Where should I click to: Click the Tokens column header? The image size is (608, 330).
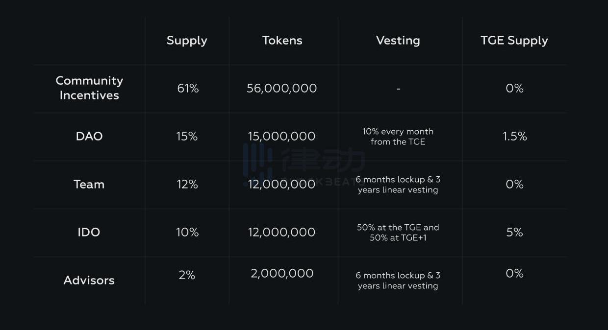[282, 41]
